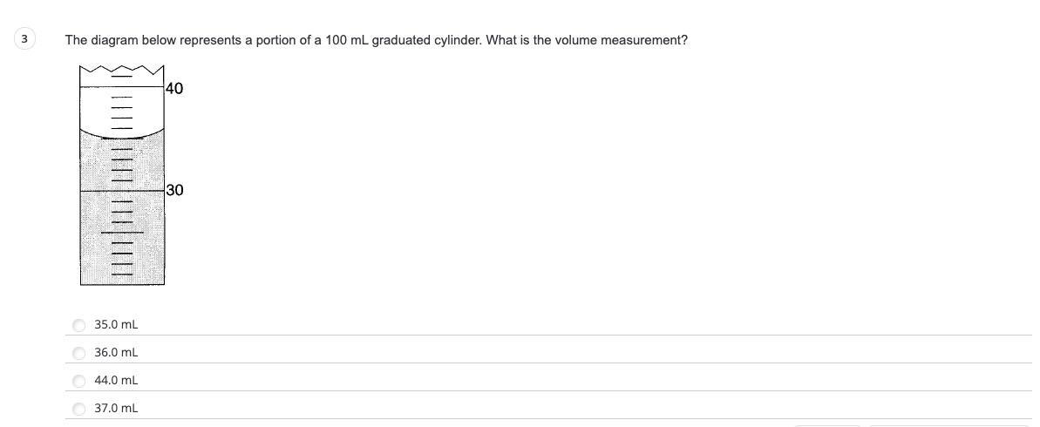The width and height of the screenshot is (1040, 427).
Task: Mark the 44.0 mL radio option
Action: click(x=79, y=381)
